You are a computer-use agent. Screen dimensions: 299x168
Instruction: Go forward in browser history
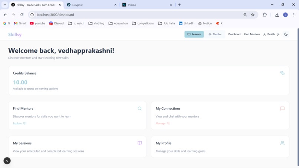(x=13, y=15)
